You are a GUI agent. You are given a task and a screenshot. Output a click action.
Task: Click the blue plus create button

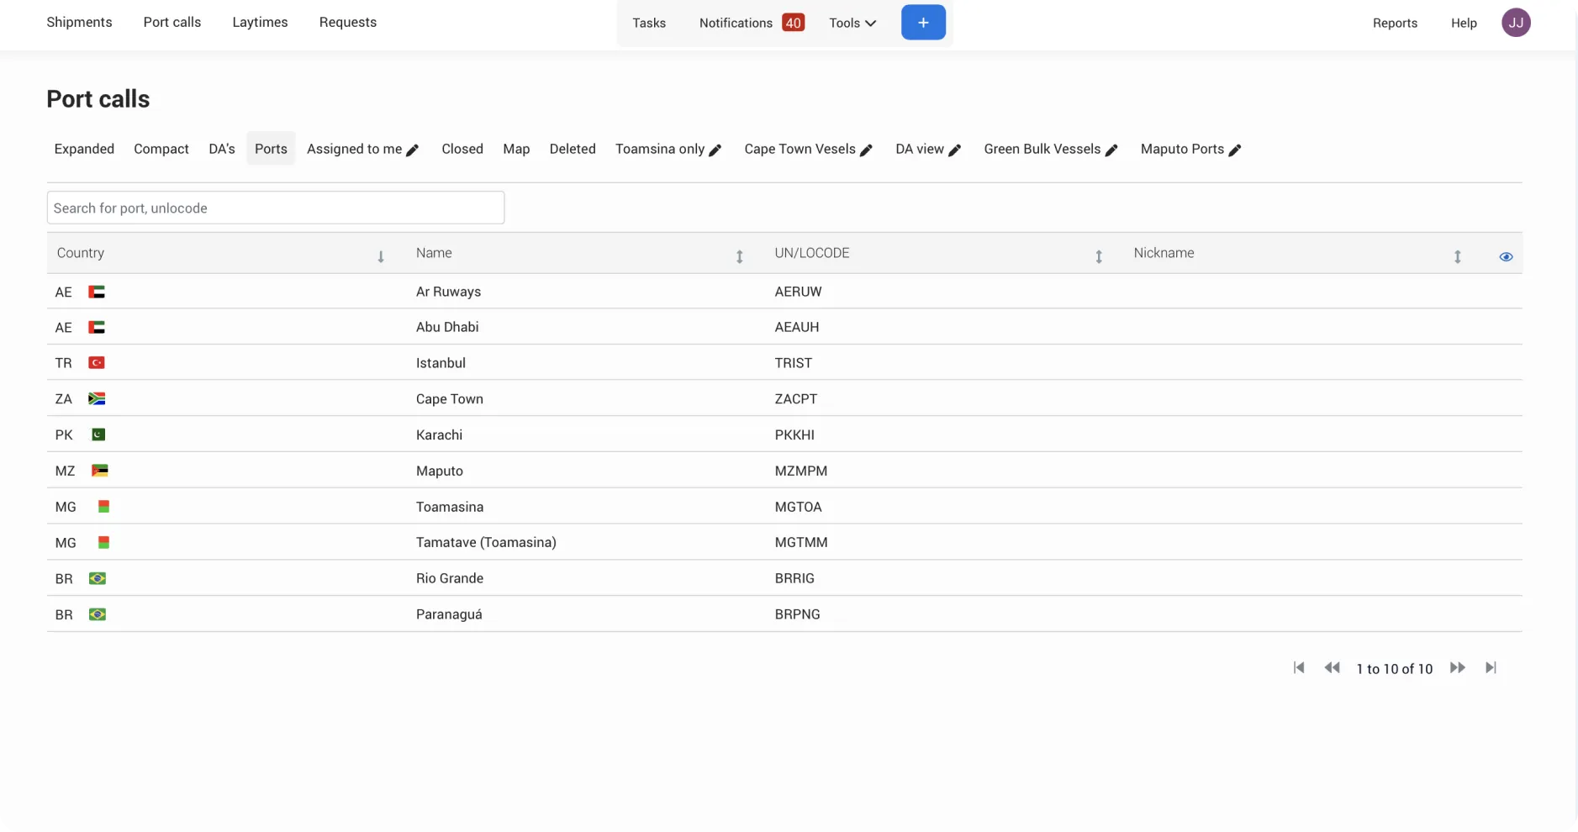[x=923, y=23]
